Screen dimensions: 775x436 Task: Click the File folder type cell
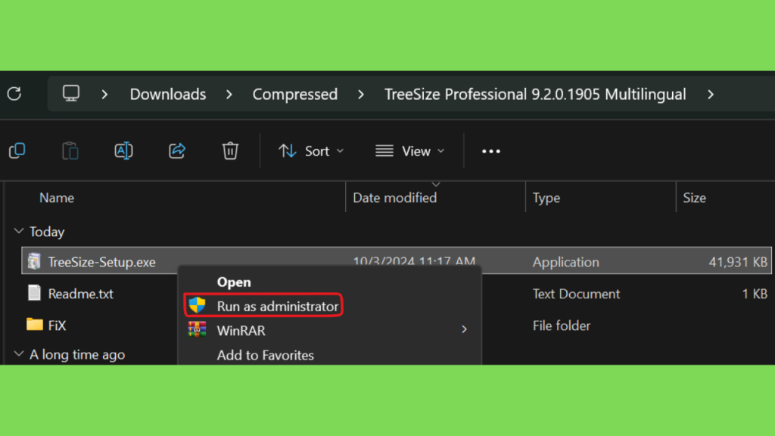pos(562,325)
